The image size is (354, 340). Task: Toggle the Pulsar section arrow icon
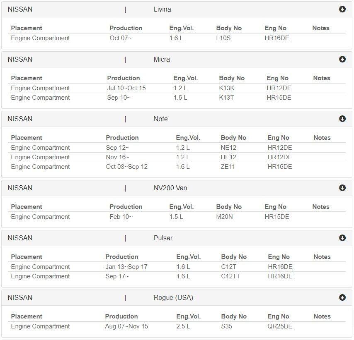coord(342,238)
